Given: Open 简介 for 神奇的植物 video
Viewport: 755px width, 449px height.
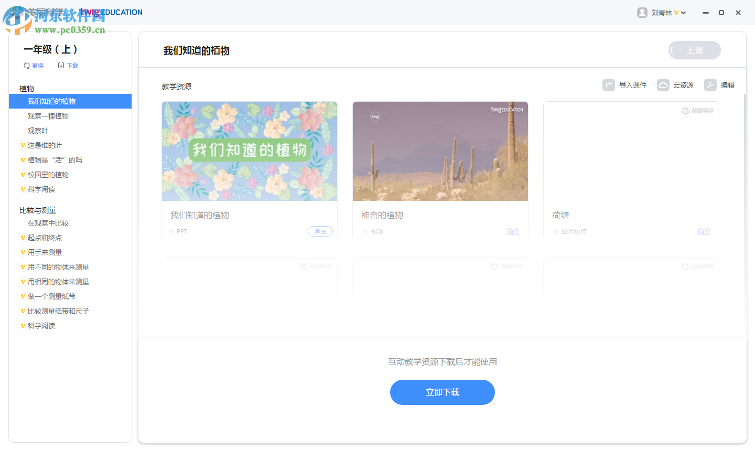Looking at the screenshot, I should pyautogui.click(x=513, y=231).
